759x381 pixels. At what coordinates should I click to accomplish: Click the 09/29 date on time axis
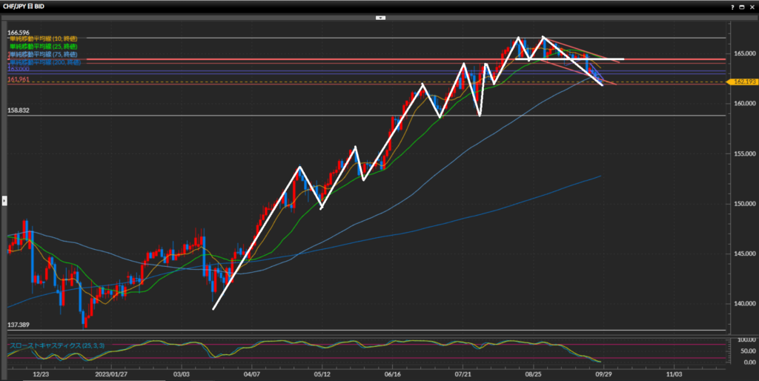pos(603,375)
